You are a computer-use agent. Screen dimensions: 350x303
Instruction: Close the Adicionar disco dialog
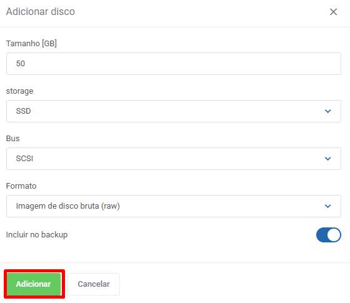[x=333, y=12]
